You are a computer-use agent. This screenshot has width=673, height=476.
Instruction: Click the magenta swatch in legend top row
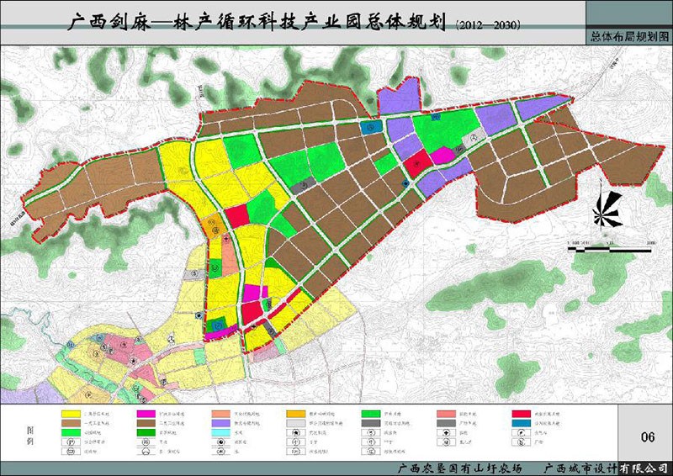point(147,414)
